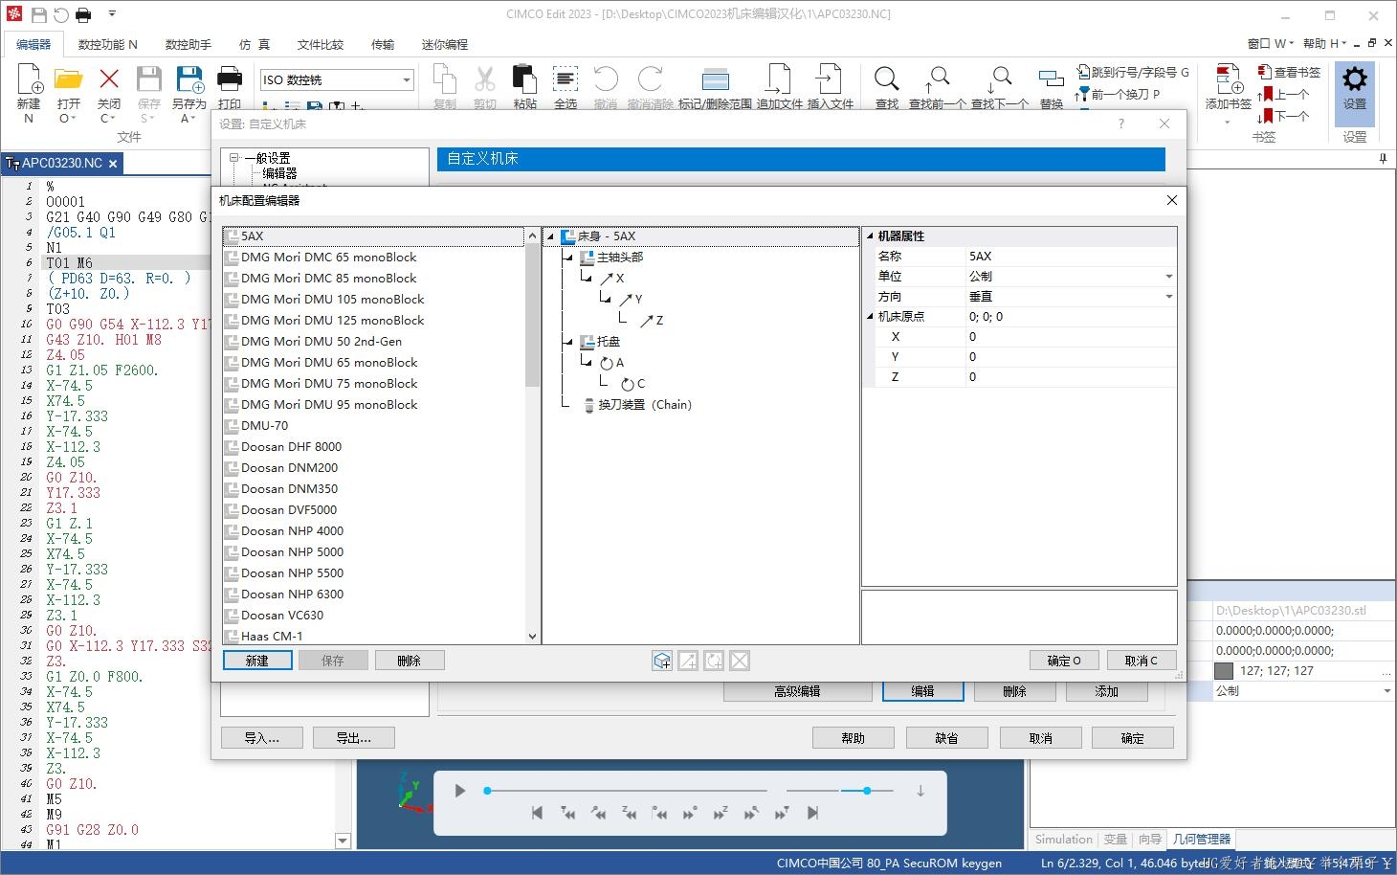The height and width of the screenshot is (875, 1397).
Task: Select 换刀装置 (Chain) tree item
Action: click(637, 405)
